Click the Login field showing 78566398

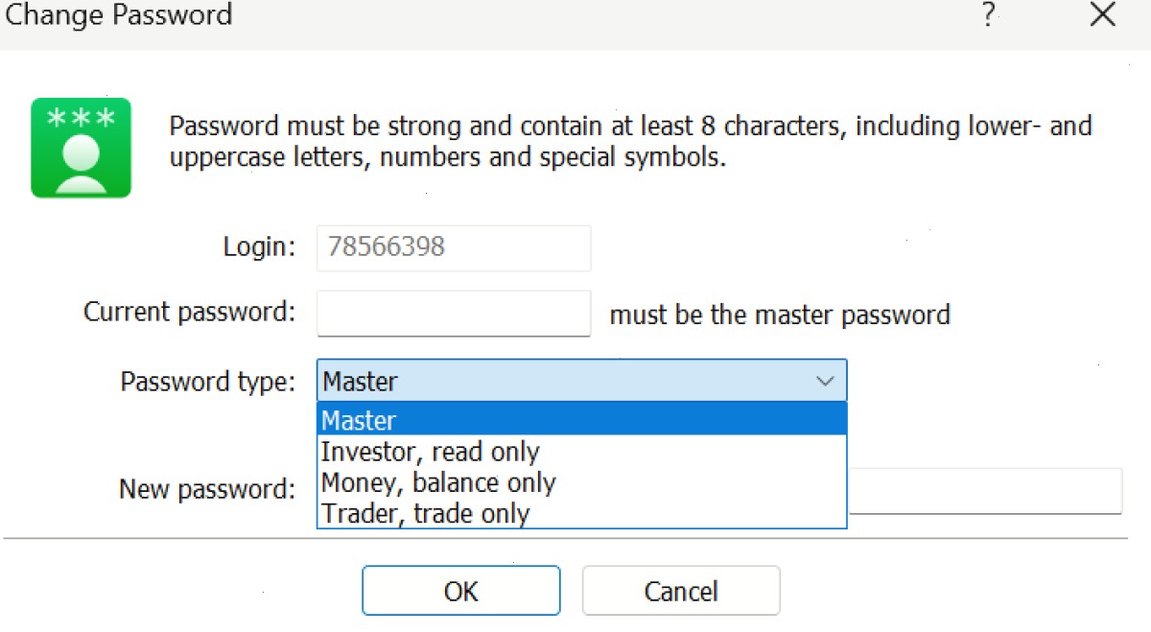454,247
